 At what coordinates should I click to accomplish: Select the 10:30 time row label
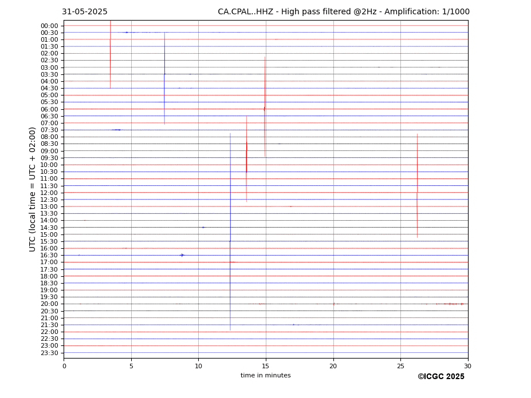click(x=49, y=172)
